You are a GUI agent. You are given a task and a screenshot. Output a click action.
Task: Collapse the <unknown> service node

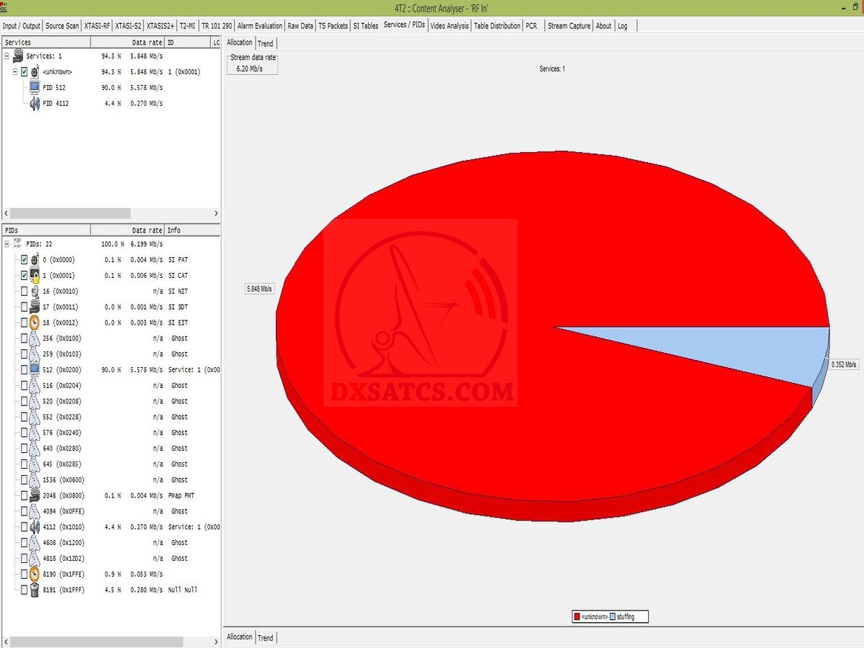click(x=15, y=72)
